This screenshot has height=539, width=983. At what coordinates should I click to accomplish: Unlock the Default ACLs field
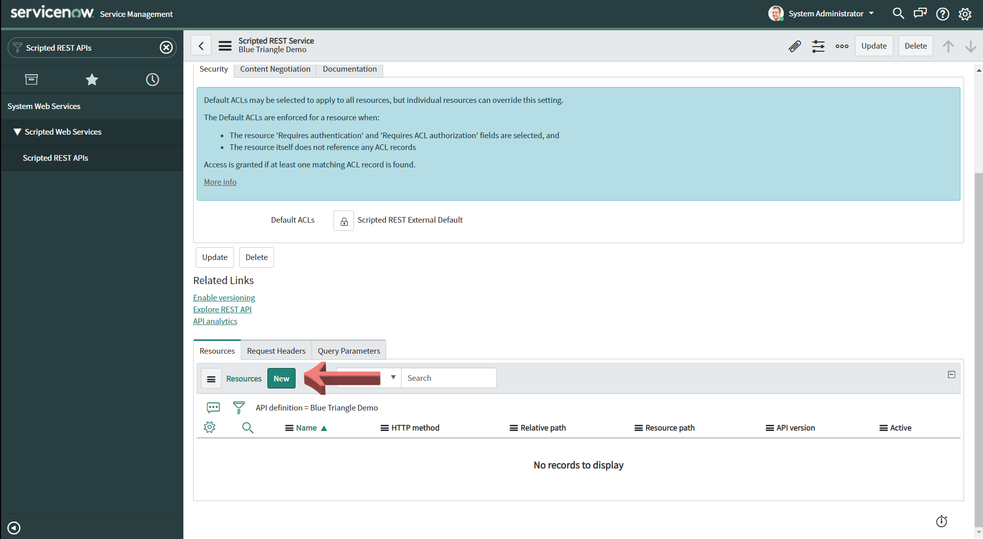(x=344, y=221)
